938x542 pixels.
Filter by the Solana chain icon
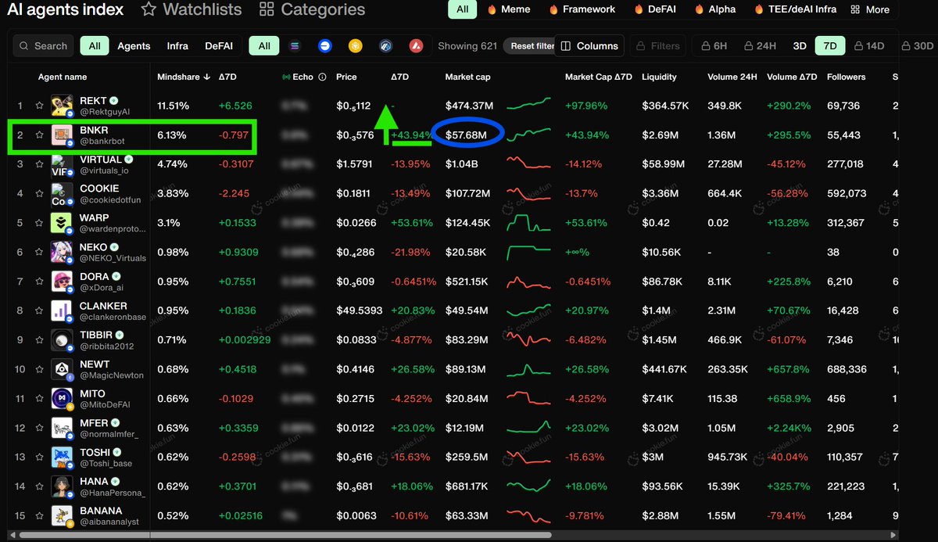(295, 45)
